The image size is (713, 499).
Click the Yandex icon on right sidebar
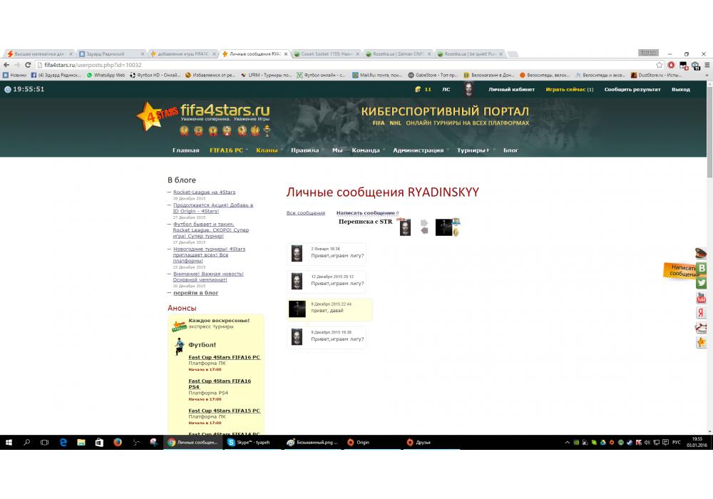click(702, 313)
